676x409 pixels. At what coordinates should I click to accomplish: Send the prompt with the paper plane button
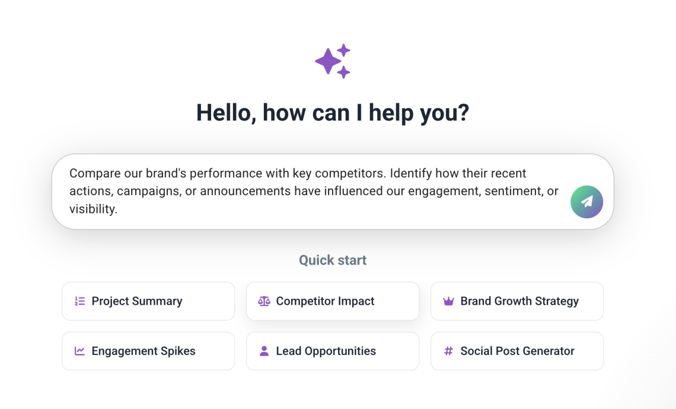[586, 202]
